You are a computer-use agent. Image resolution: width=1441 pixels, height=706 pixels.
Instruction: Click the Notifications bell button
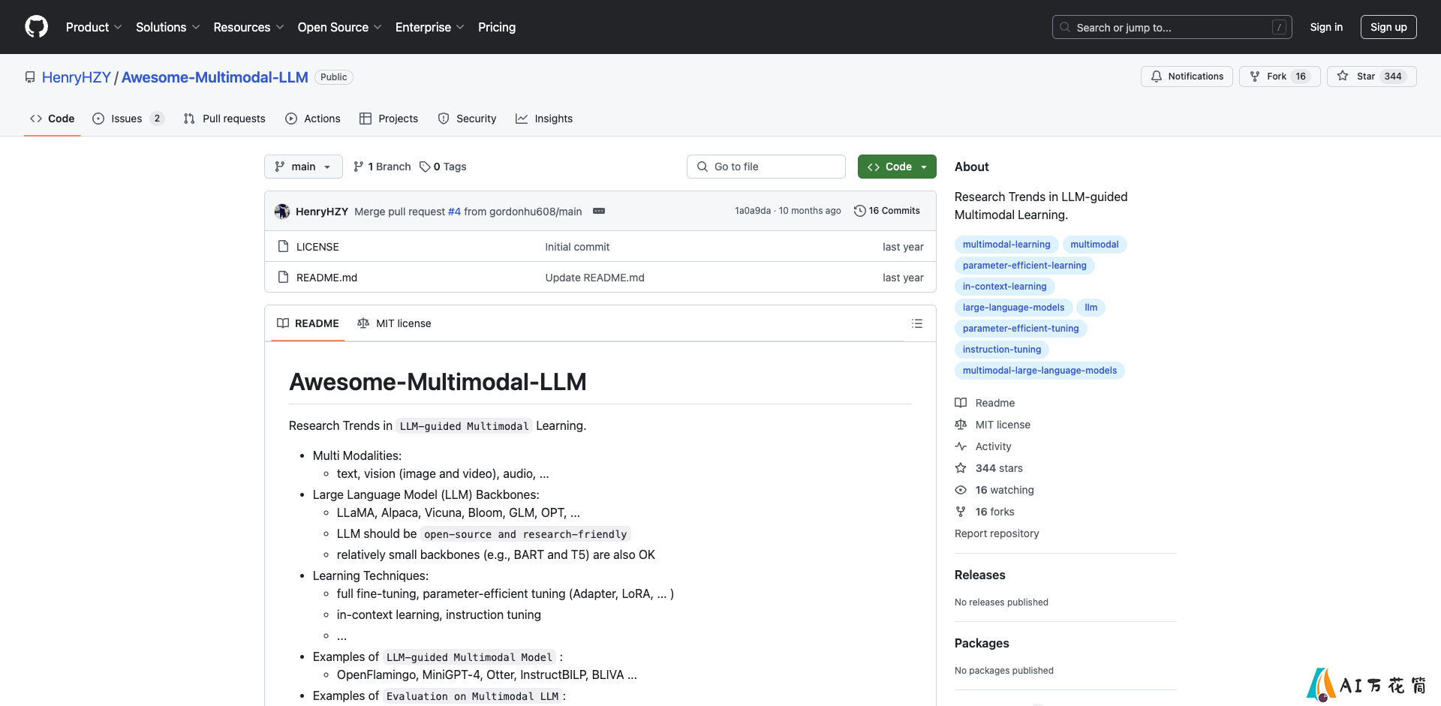point(1187,77)
